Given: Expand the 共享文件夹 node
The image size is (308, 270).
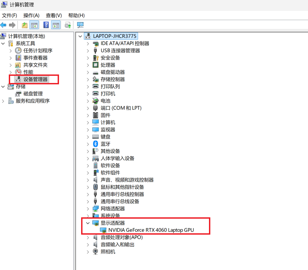Looking at the screenshot, I should (11, 65).
